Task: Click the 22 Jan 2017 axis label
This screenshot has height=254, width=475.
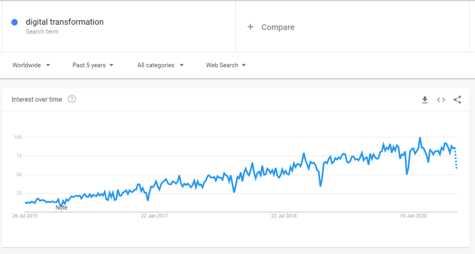Action: tap(155, 216)
